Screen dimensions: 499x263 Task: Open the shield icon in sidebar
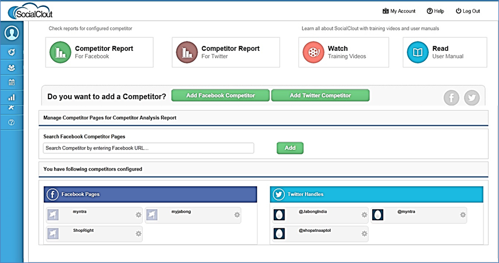point(12,52)
